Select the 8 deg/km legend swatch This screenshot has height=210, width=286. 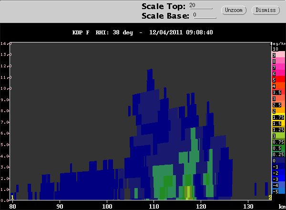click(x=278, y=61)
